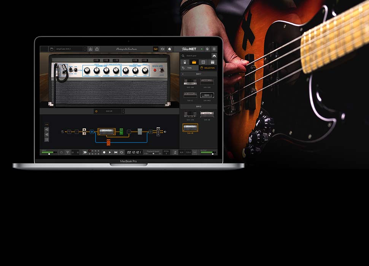Collapse the SVX 1 collection section

[183, 74]
